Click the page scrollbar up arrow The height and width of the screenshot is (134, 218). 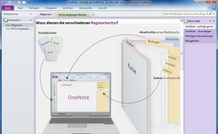(182, 20)
